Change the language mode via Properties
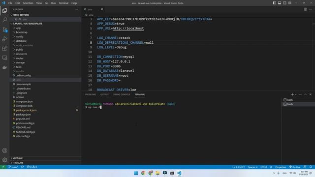The width and height of the screenshot is (315, 177). pyautogui.click(x=281, y=167)
